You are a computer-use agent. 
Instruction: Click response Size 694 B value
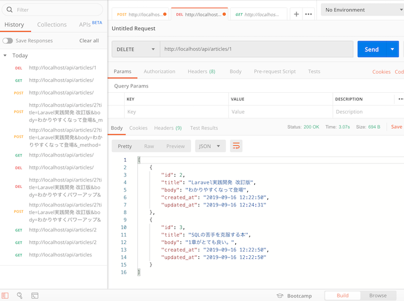tap(374, 127)
